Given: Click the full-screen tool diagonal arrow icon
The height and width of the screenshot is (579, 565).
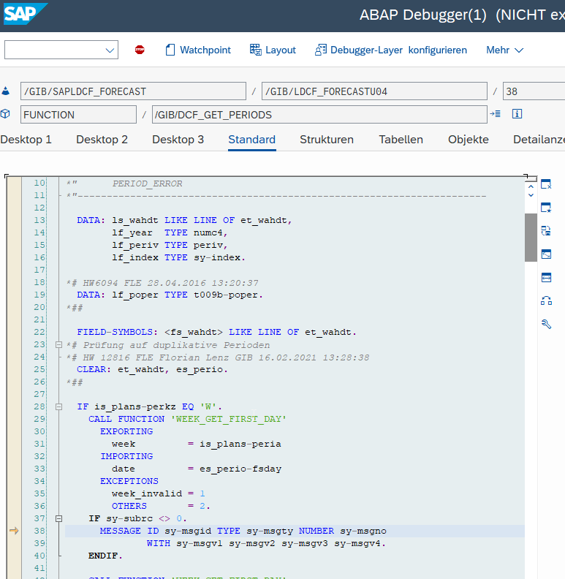Looking at the screenshot, I should tap(545, 254).
